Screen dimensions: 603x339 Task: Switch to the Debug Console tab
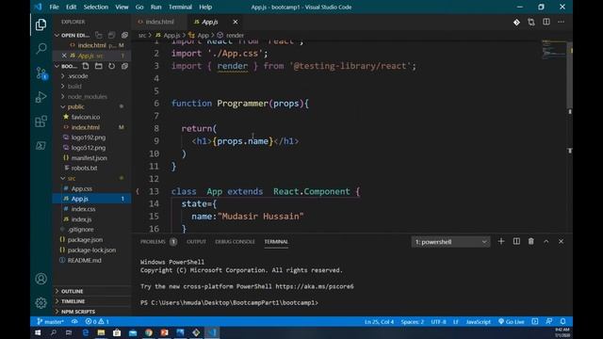click(x=235, y=242)
